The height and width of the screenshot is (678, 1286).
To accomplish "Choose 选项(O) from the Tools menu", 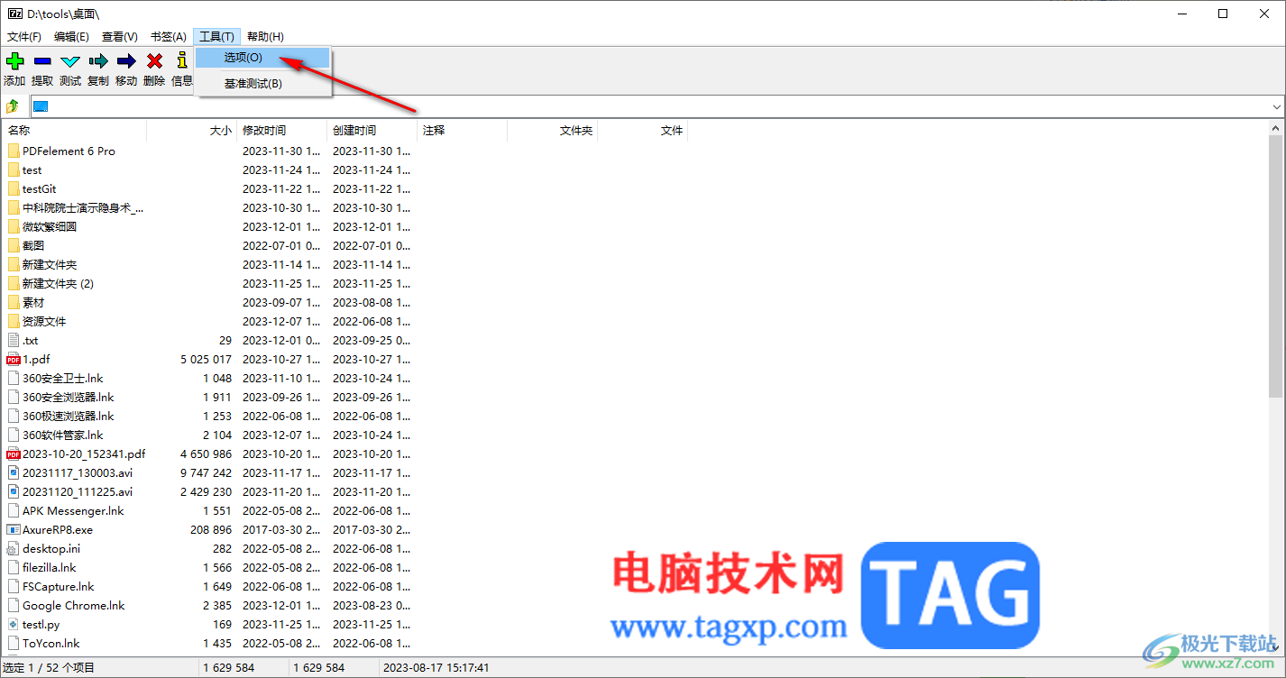I will pyautogui.click(x=263, y=57).
